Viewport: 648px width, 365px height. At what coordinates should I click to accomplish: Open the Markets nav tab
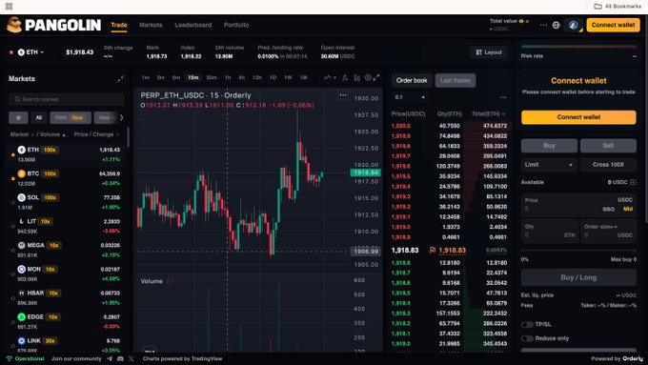pos(151,25)
